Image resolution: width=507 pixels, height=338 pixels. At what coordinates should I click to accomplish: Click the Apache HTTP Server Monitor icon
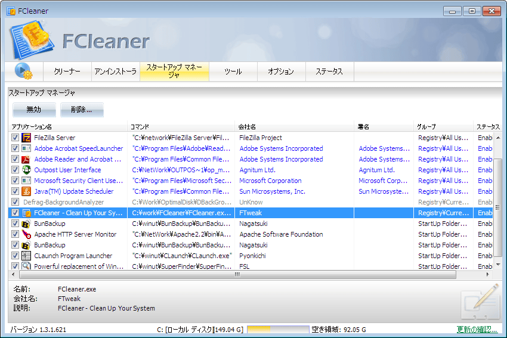tap(26, 234)
